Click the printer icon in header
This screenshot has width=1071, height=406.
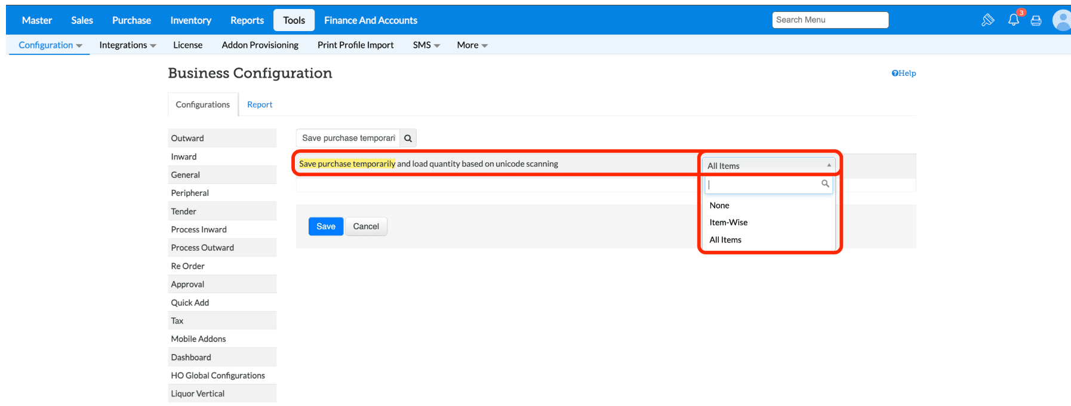(x=1036, y=21)
